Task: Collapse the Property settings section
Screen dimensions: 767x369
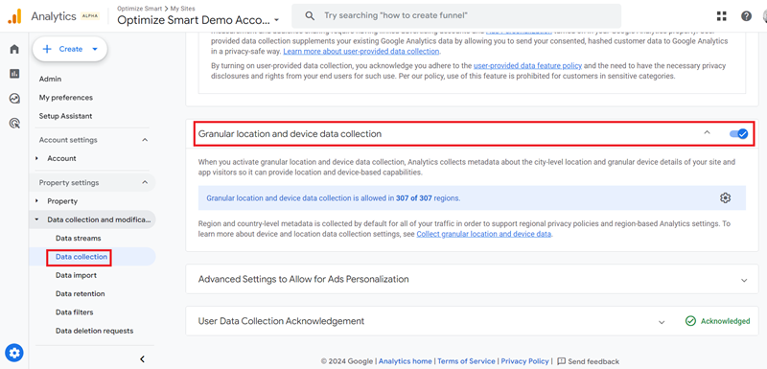Action: coord(145,182)
